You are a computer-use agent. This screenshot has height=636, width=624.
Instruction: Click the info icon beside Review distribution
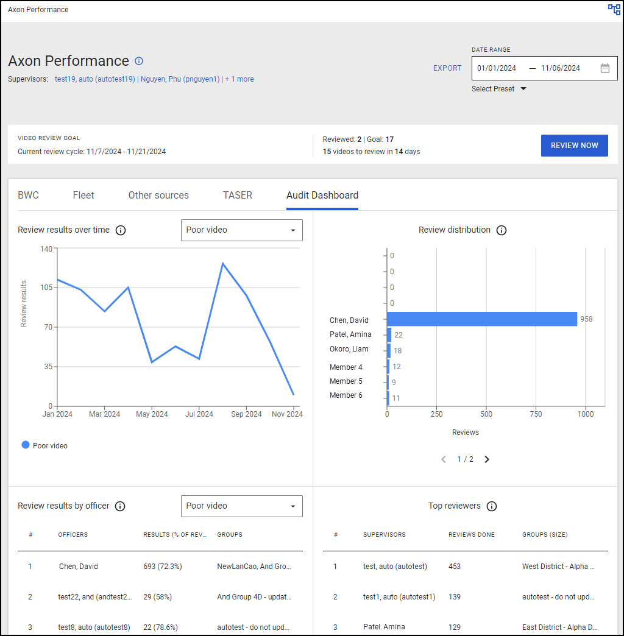[x=502, y=230]
